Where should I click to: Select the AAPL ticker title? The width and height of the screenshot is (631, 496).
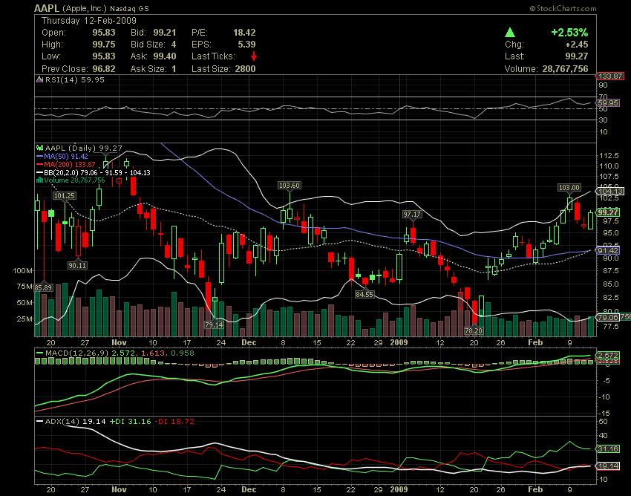click(47, 8)
